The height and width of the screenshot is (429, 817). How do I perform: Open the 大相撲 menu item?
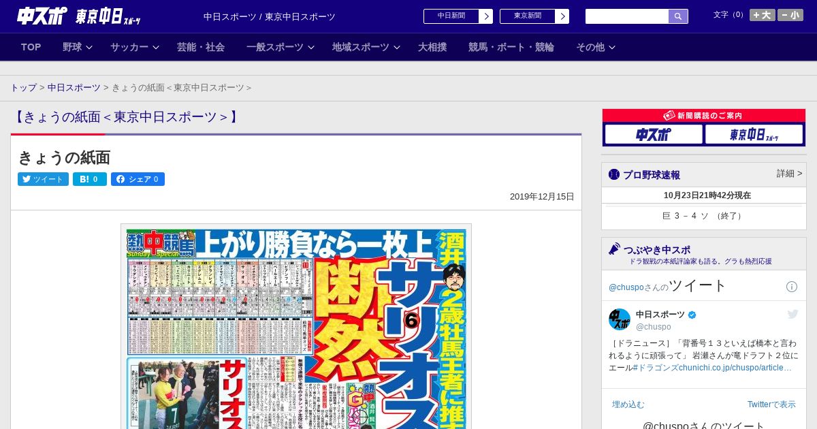pyautogui.click(x=432, y=47)
